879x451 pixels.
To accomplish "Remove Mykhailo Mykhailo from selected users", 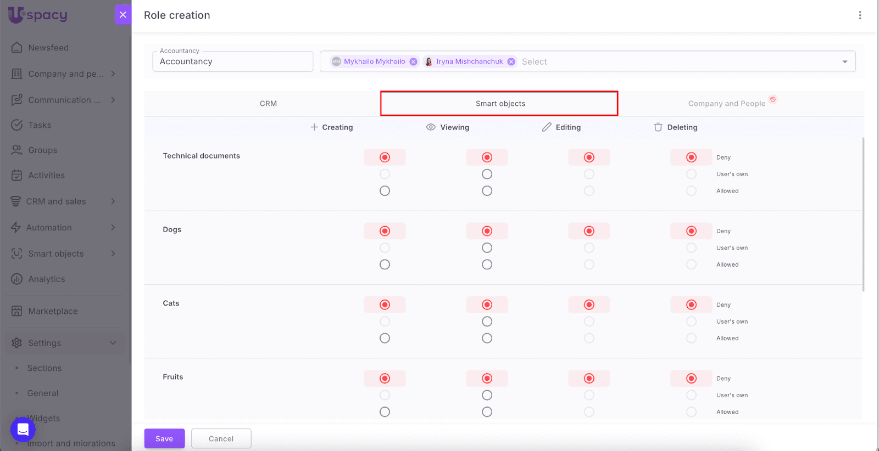I will tap(414, 61).
